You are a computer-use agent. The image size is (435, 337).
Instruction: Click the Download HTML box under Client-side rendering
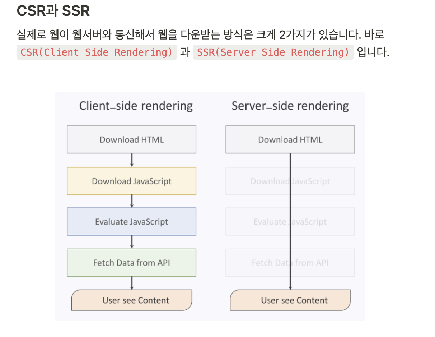pos(132,139)
